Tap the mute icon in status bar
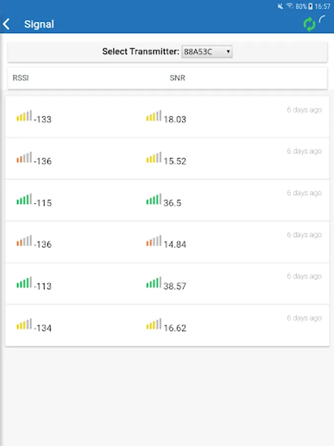Image resolution: width=334 pixels, height=446 pixels. [x=281, y=6]
